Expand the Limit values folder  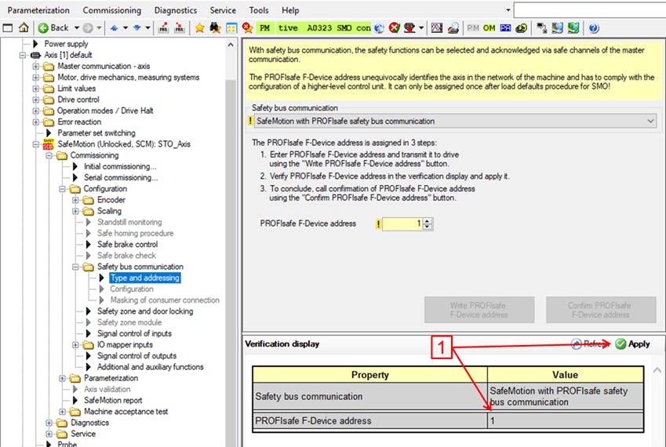pyautogui.click(x=36, y=89)
